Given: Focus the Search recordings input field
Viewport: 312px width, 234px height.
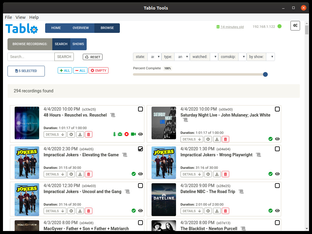Looking at the screenshot, I should 31,57.
